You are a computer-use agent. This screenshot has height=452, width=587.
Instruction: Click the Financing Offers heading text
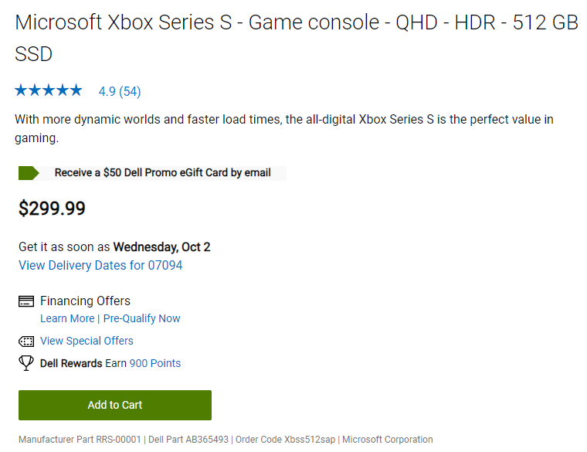(85, 301)
